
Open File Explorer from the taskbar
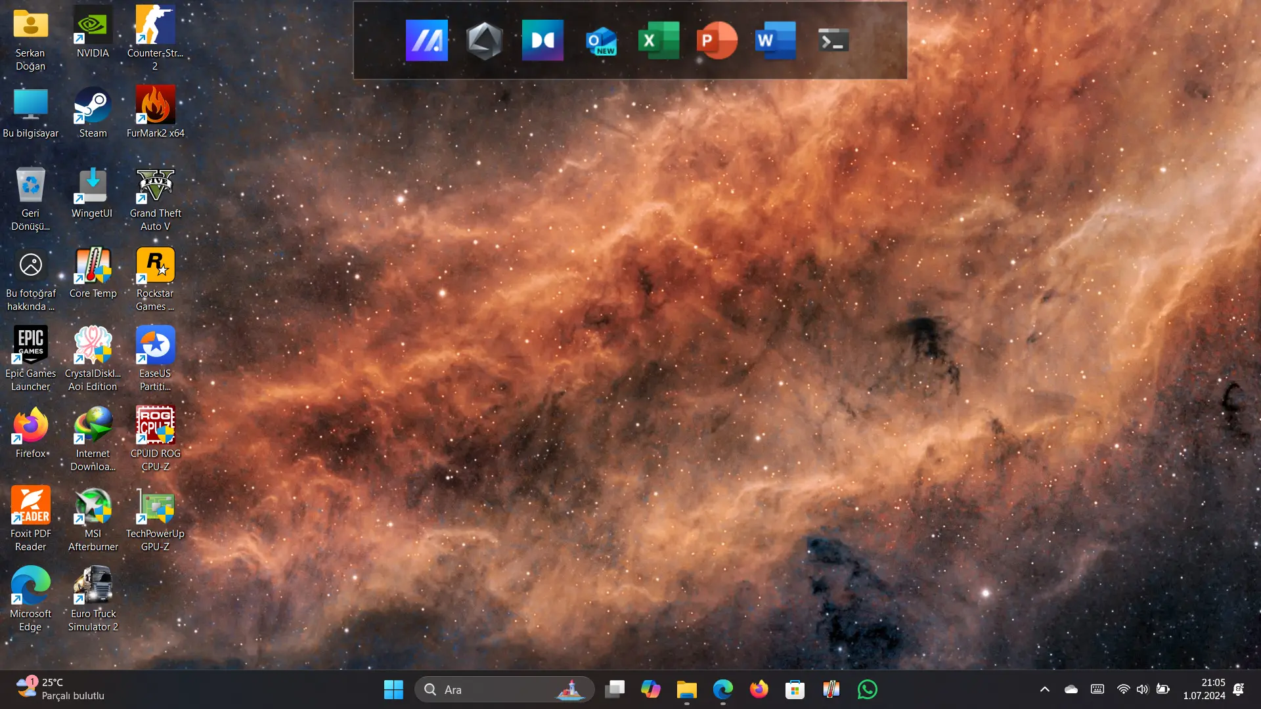(x=687, y=689)
